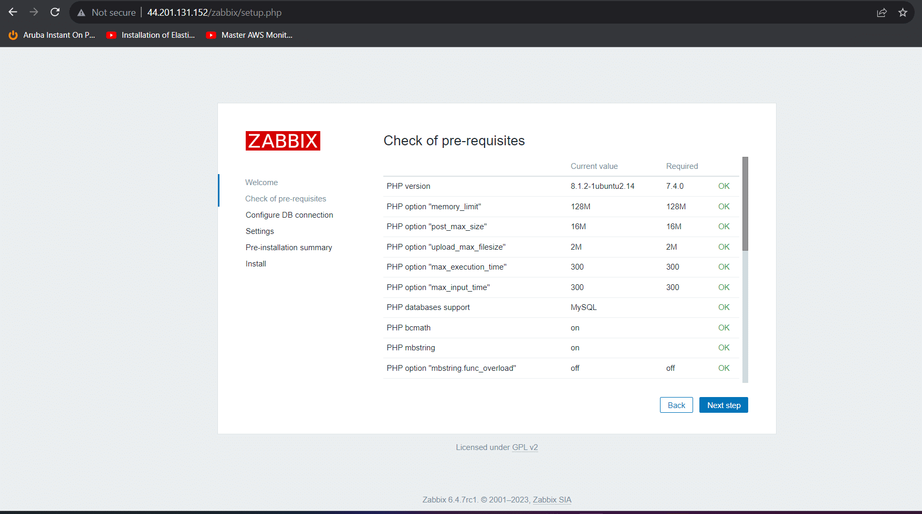Click OK status in databases support row
Screen dimensions: 922x514
[724, 307]
